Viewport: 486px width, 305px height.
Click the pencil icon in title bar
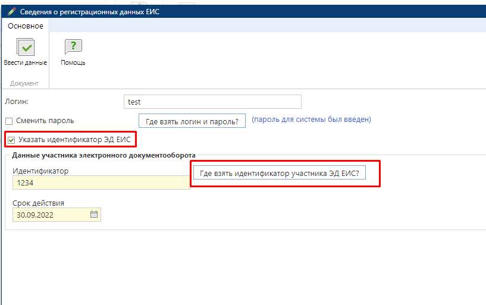click(x=11, y=11)
